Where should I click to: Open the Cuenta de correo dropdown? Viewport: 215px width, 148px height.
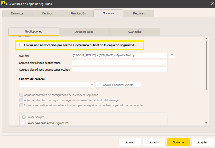click(57, 85)
